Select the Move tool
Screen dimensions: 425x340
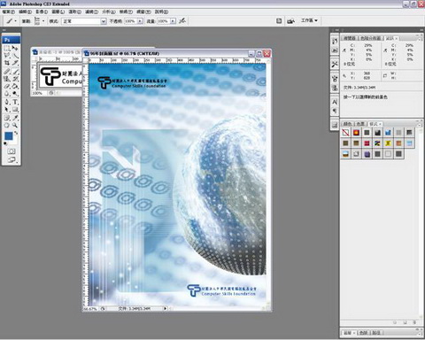tap(15, 48)
